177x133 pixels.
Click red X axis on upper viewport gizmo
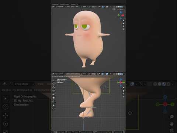tap(123, 15)
